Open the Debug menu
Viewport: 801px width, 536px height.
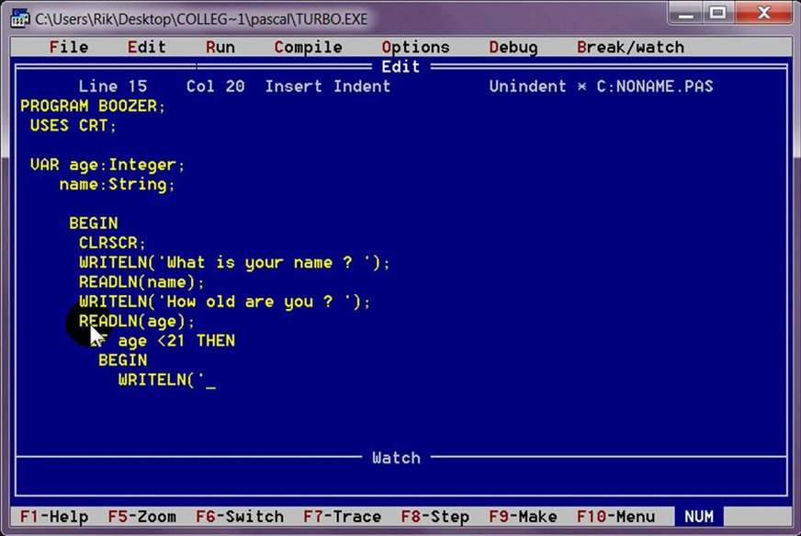(513, 47)
